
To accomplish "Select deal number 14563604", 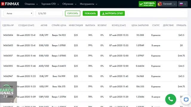I will (x=8, y=35).
